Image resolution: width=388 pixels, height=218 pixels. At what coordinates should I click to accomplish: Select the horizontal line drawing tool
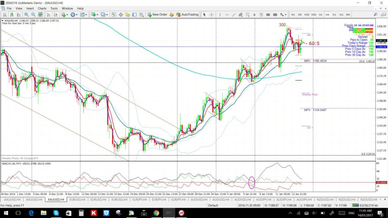click(x=227, y=15)
